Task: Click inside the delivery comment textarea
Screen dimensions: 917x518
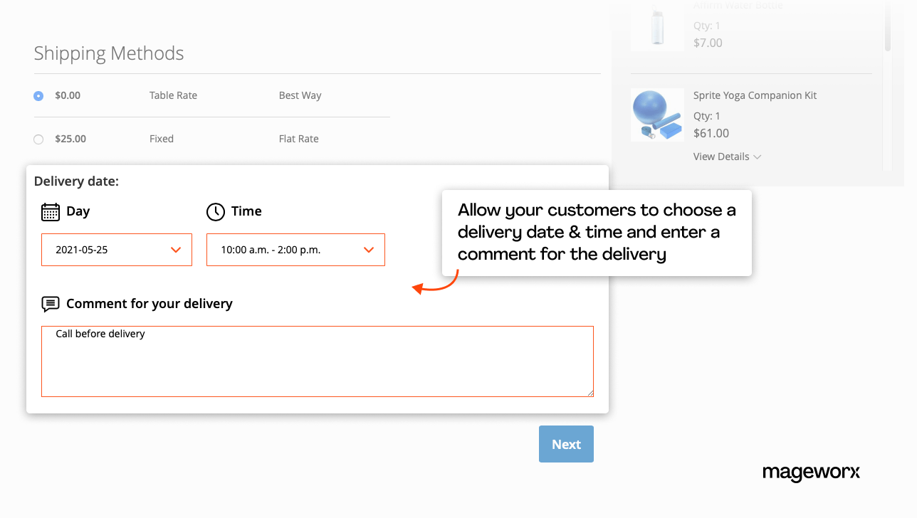Action: [317, 361]
